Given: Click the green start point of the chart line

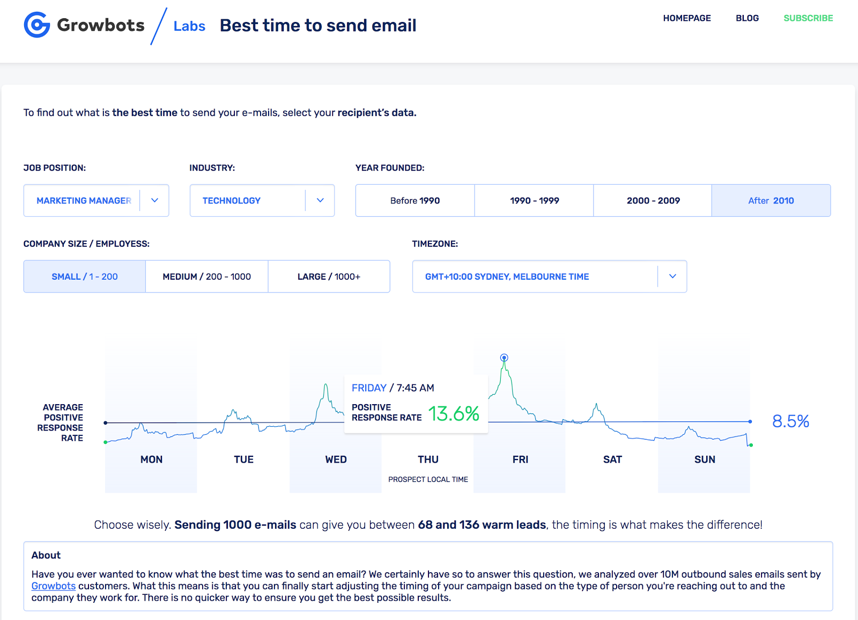Looking at the screenshot, I should pos(106,442).
